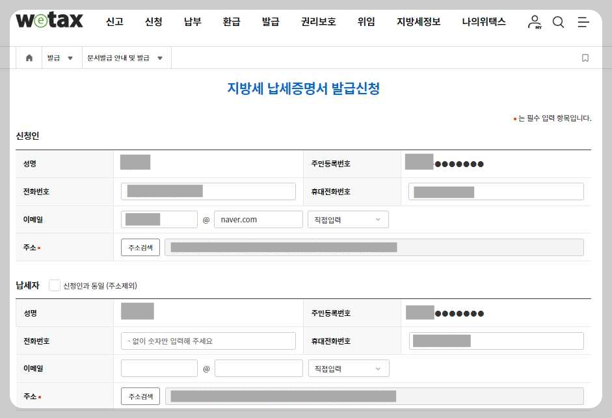Open the hamburger menu icon
The image size is (612, 418).
tap(583, 21)
